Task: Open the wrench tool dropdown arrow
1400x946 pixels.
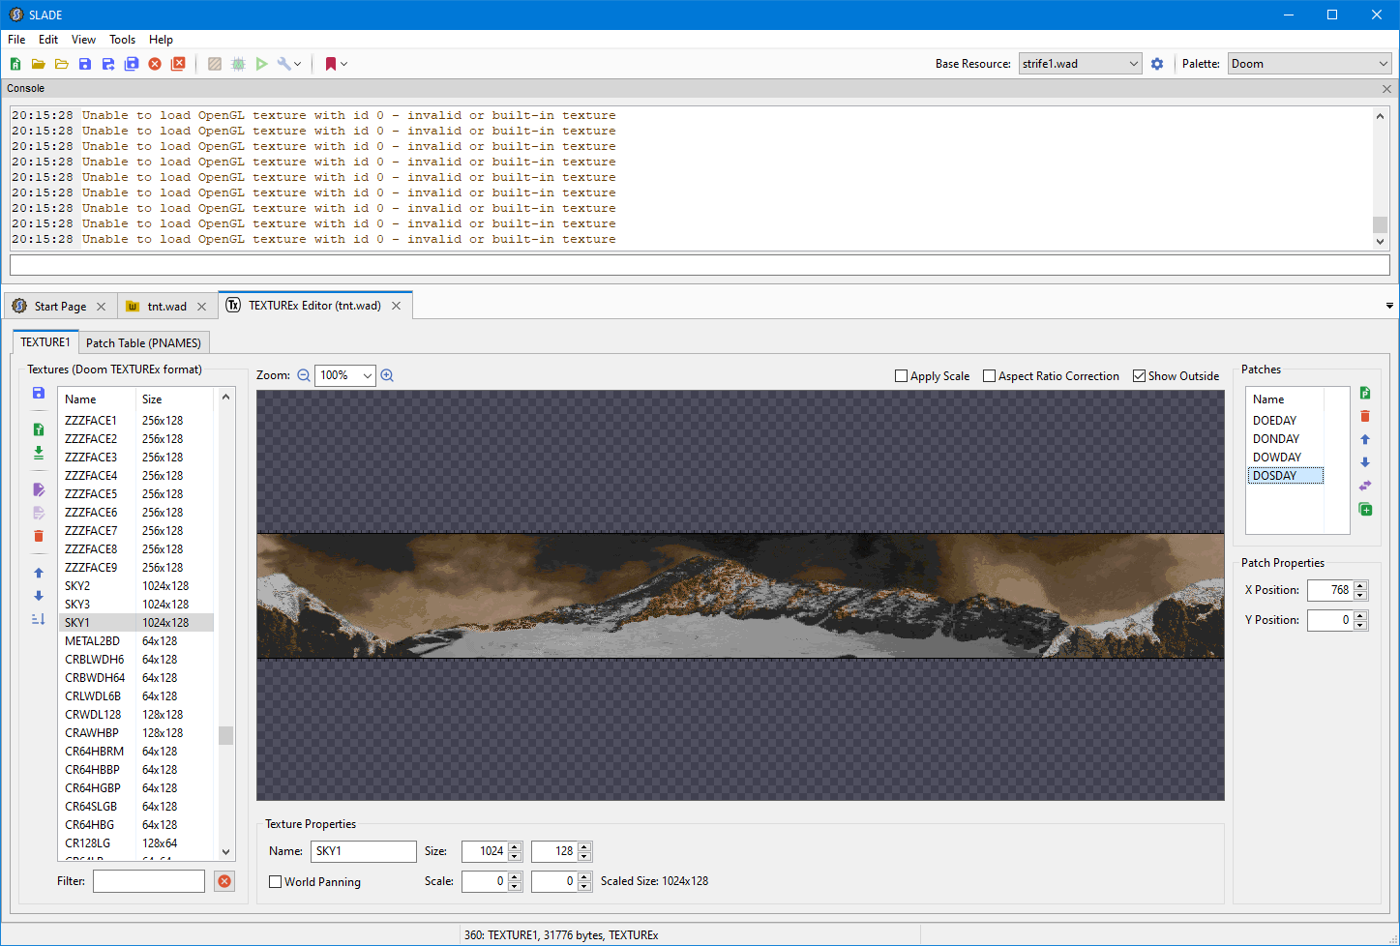Action: coord(298,64)
